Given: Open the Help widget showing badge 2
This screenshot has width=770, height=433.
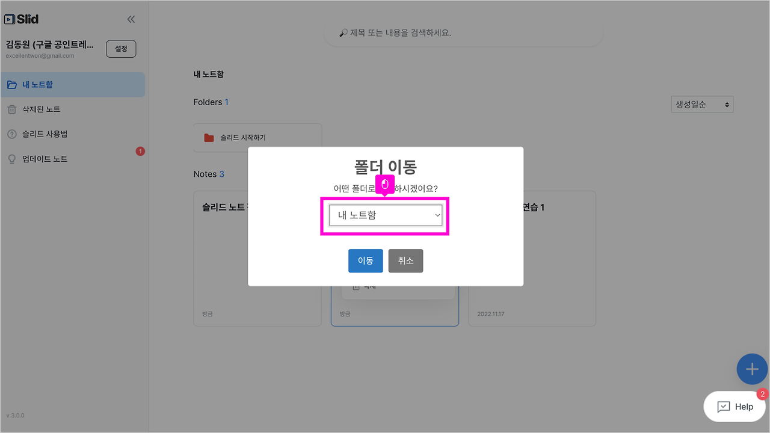Looking at the screenshot, I should (x=735, y=407).
